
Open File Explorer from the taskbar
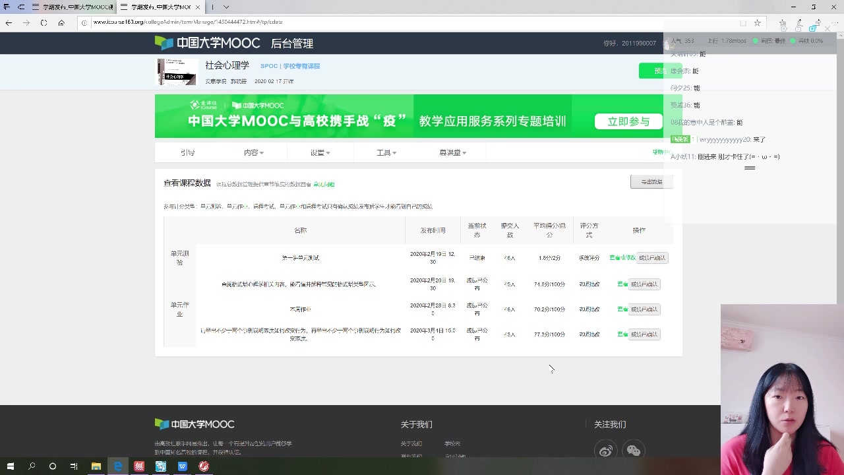pos(96,466)
